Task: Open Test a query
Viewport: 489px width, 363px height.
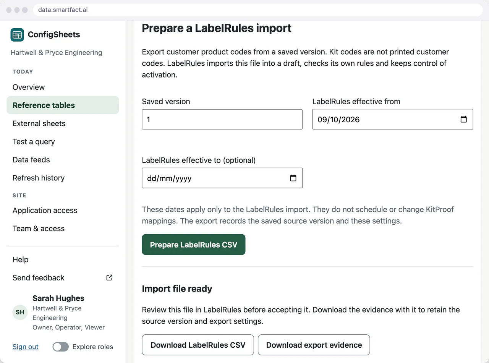Action: pyautogui.click(x=63, y=142)
